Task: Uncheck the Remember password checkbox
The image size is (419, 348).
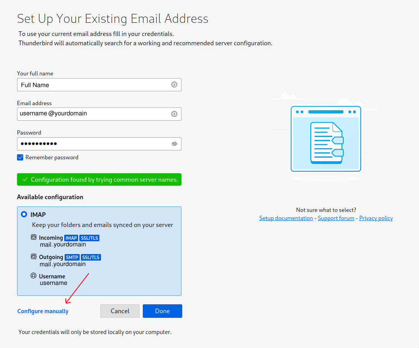Action: [20, 157]
